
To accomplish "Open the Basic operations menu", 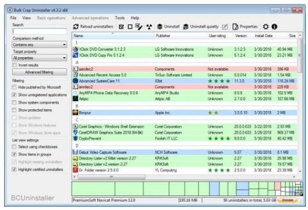I will [52, 18].
